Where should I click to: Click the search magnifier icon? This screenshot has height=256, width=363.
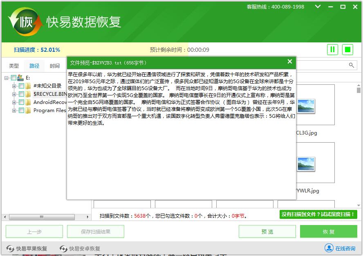click(x=352, y=65)
